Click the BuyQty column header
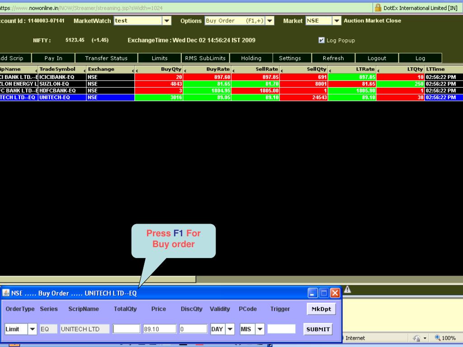Image resolution: width=463 pixels, height=347 pixels. (x=159, y=69)
